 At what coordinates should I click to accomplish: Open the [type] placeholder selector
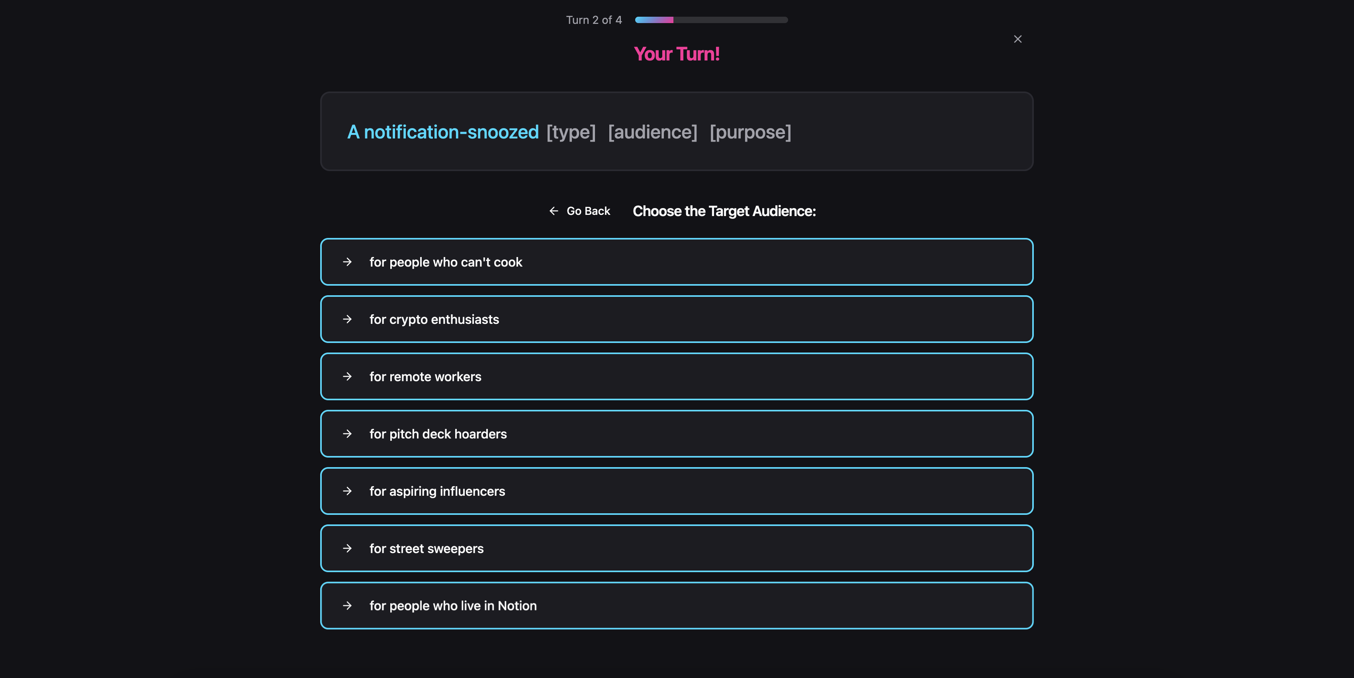point(571,132)
